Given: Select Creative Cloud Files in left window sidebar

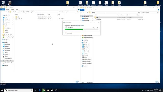Looking at the screenshot, I should coord(8,35).
